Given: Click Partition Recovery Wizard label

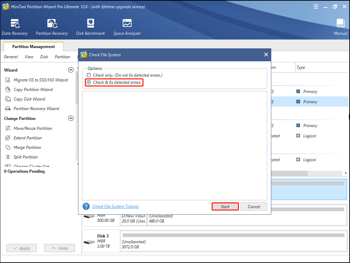Looking at the screenshot, I should pos(36,108).
